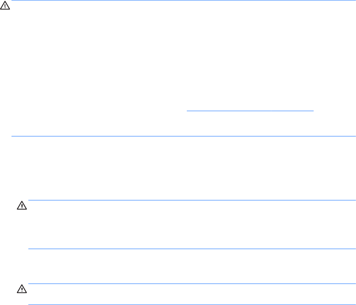Click the blue rule beside the middle warning icon

point(192,200)
